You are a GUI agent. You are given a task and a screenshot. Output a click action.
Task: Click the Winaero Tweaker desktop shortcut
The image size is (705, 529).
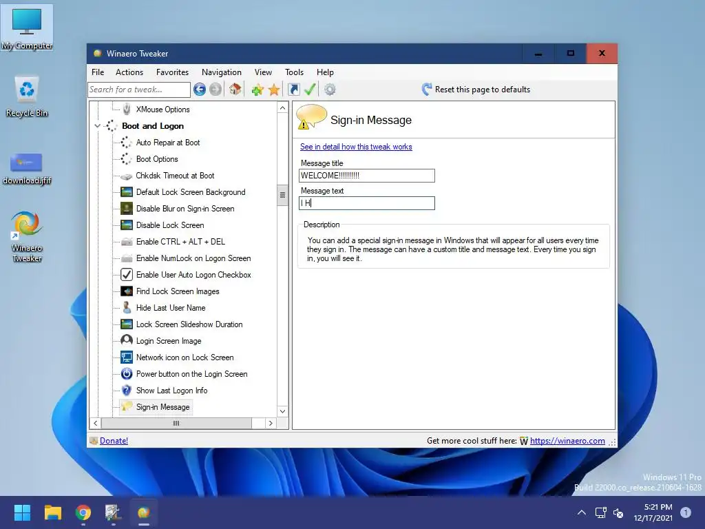click(x=27, y=237)
